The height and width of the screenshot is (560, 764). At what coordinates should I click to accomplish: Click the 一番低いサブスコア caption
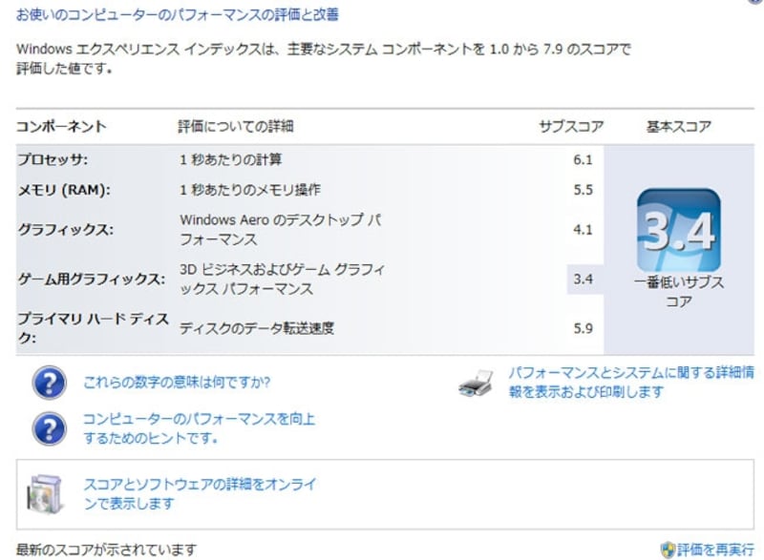click(679, 291)
